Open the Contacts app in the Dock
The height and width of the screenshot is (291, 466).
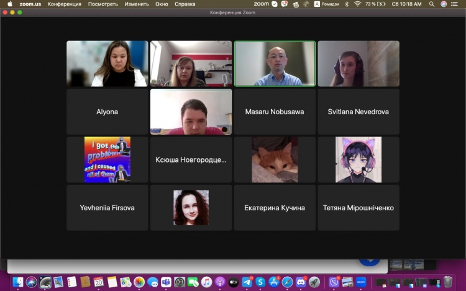pyautogui.click(x=85, y=282)
